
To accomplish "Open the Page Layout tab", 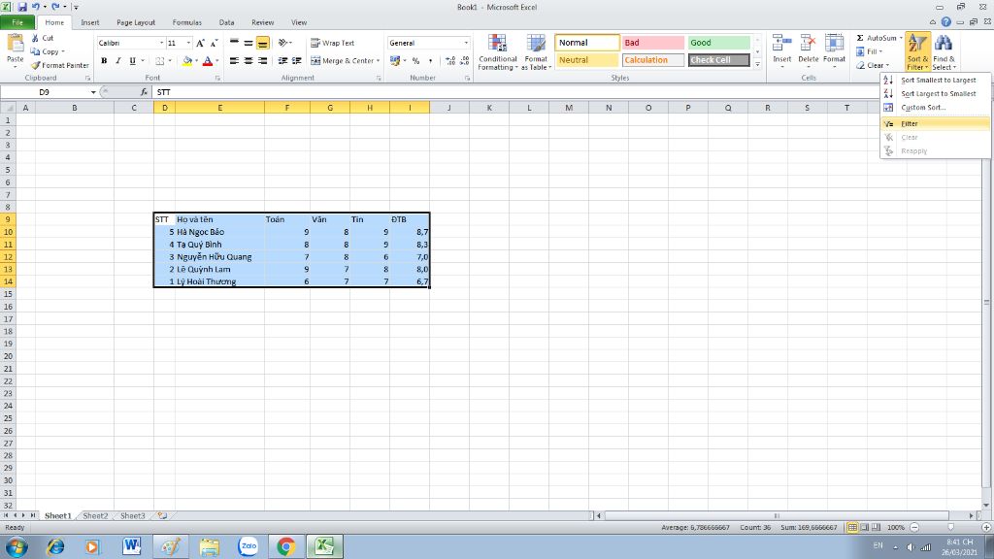I will [136, 22].
